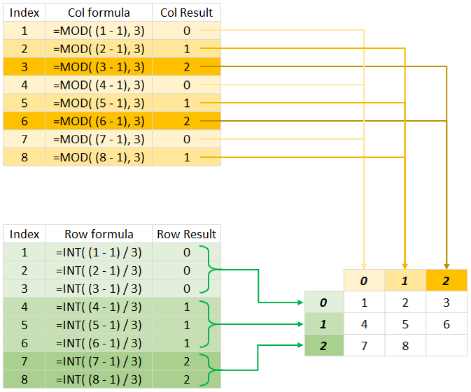Click the "Col formula" header cell
Screen dimensions: 471x392
pyautogui.click(x=99, y=13)
